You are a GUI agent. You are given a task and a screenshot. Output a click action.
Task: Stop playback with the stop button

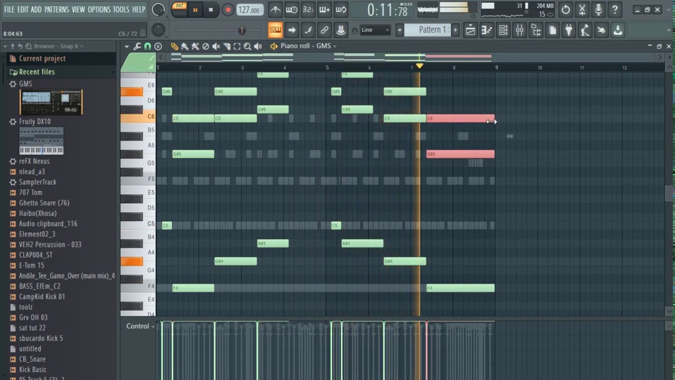tap(210, 10)
